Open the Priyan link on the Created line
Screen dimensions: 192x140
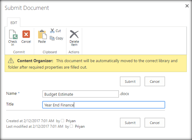point(70,121)
